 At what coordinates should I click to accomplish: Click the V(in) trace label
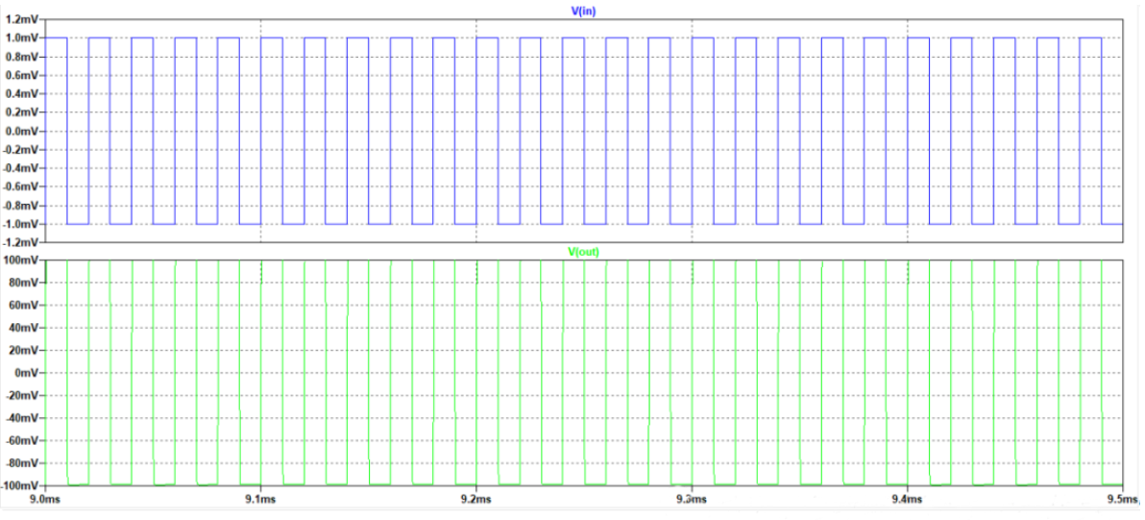pos(581,11)
